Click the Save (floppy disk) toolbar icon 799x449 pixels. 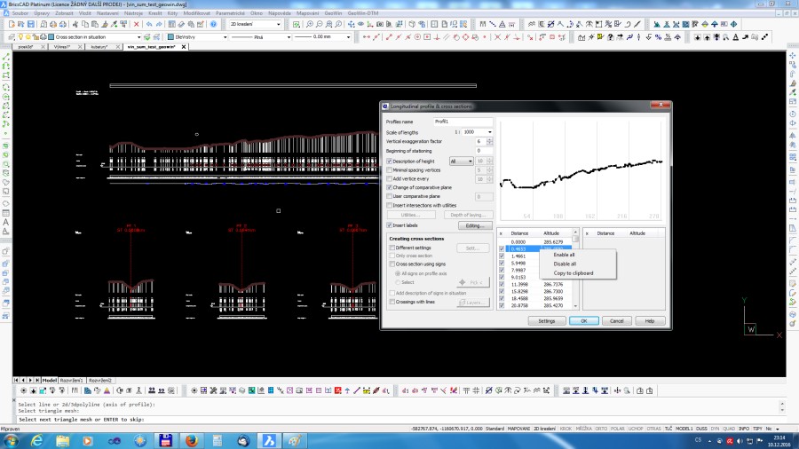(31, 24)
